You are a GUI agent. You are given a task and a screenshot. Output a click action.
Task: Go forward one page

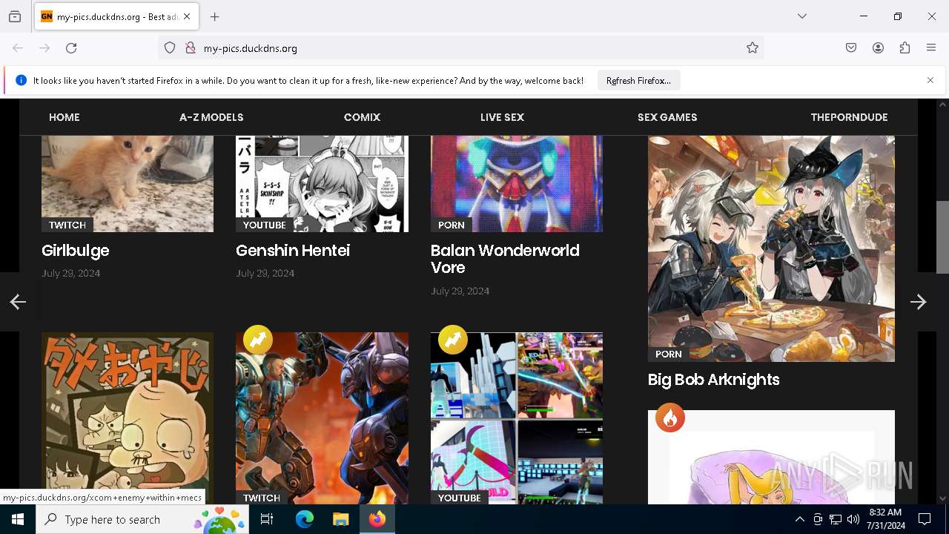(x=44, y=48)
